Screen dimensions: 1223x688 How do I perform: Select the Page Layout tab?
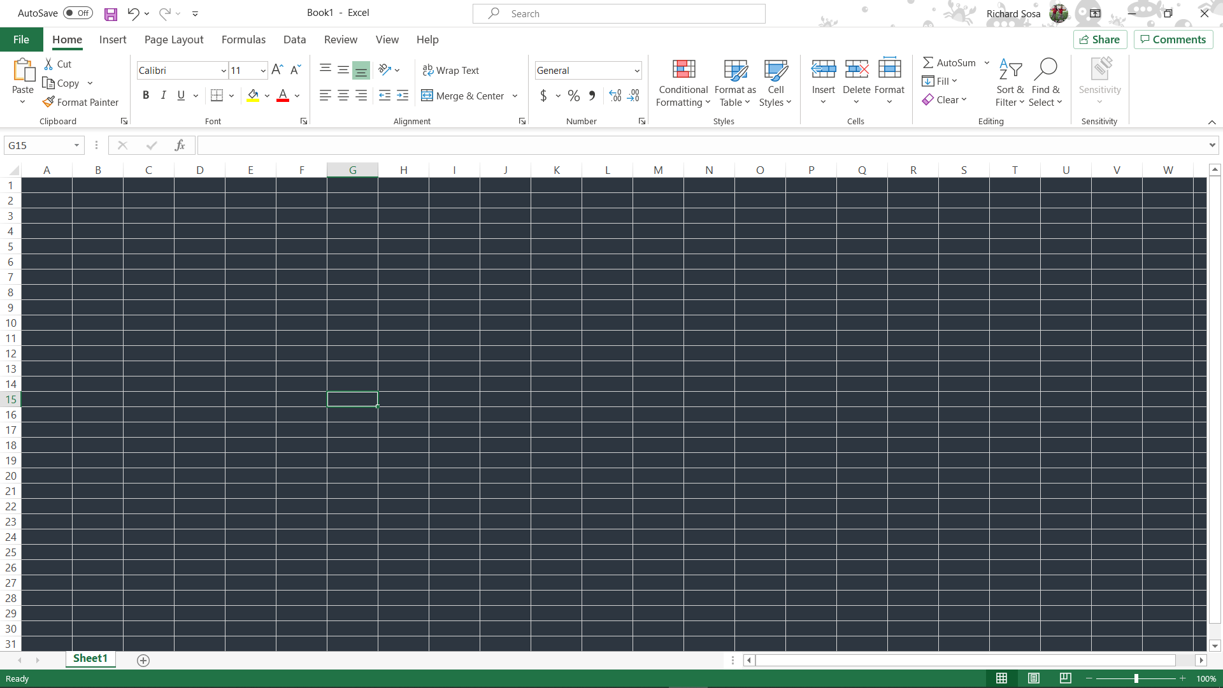pos(173,39)
